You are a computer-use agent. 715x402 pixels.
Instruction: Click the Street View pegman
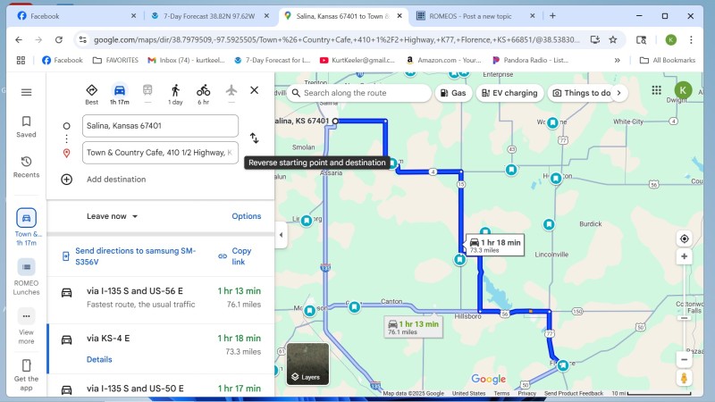684,378
